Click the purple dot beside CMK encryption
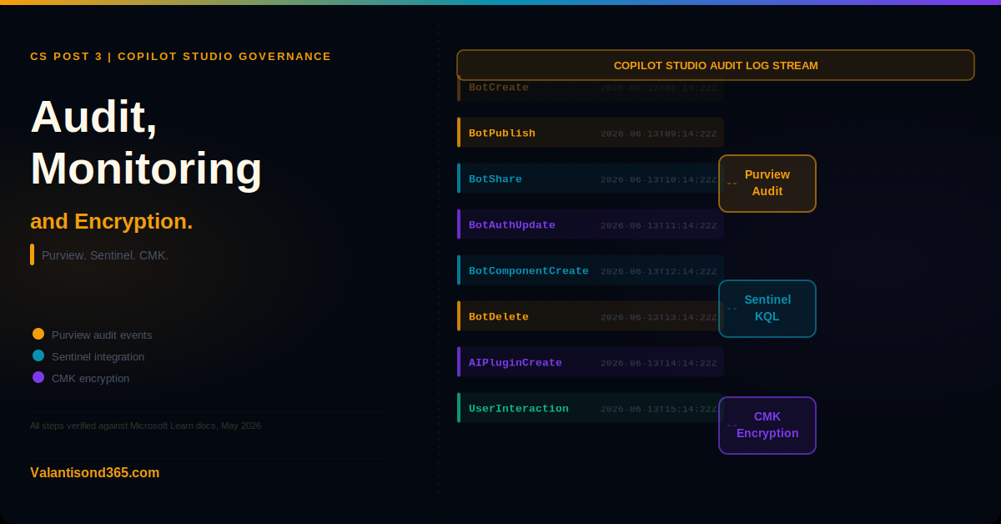Viewport: 1001px width, 524px height. point(38,377)
